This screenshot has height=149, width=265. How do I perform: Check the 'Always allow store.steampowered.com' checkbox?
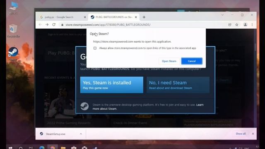click(x=95, y=48)
